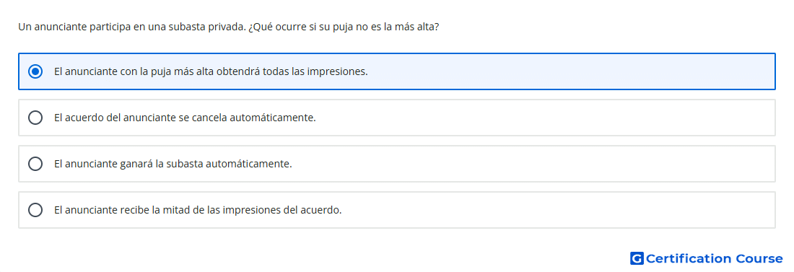Screen dimensions: 794x272
Task: Choose the radio for 'ganará la subasta automáticamente'
Action: coord(35,164)
